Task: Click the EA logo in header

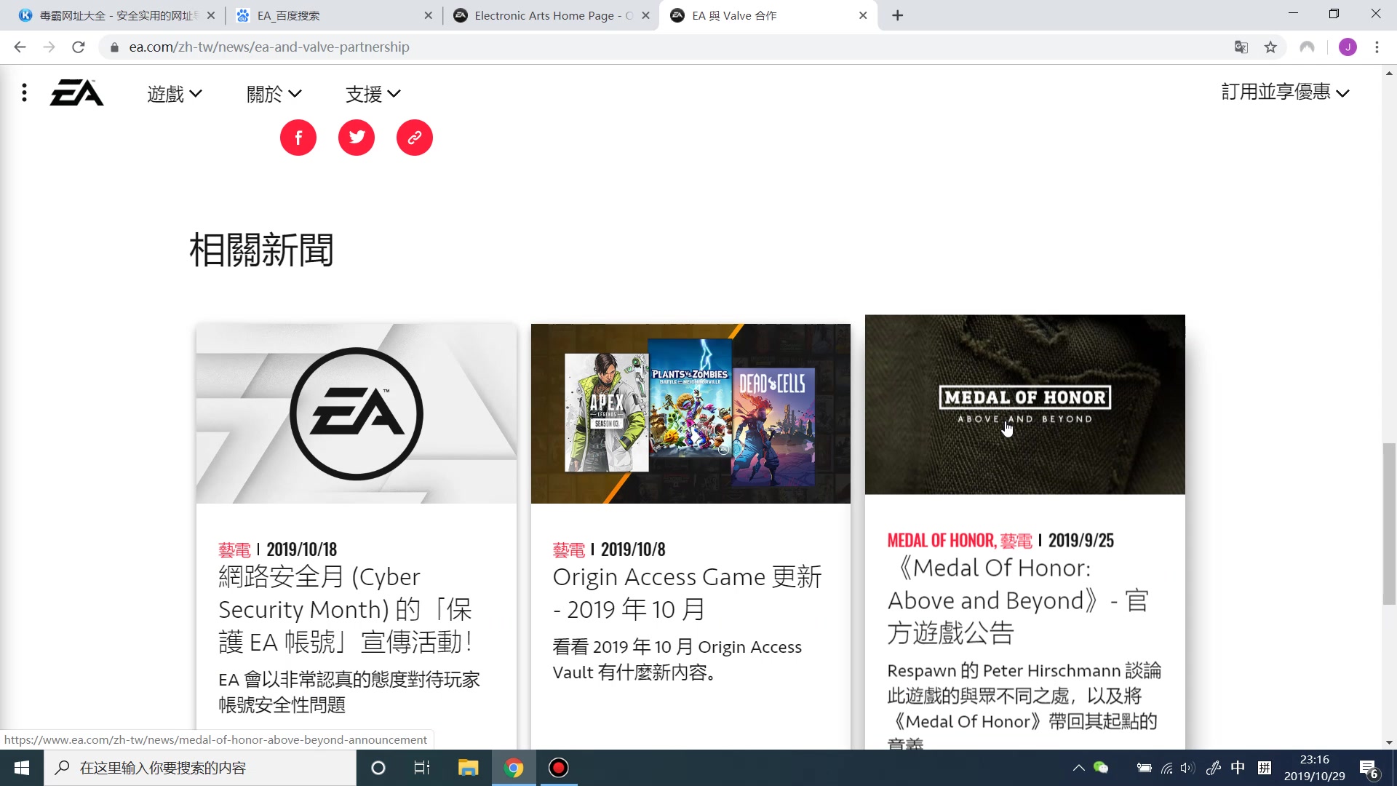Action: pyautogui.click(x=76, y=93)
